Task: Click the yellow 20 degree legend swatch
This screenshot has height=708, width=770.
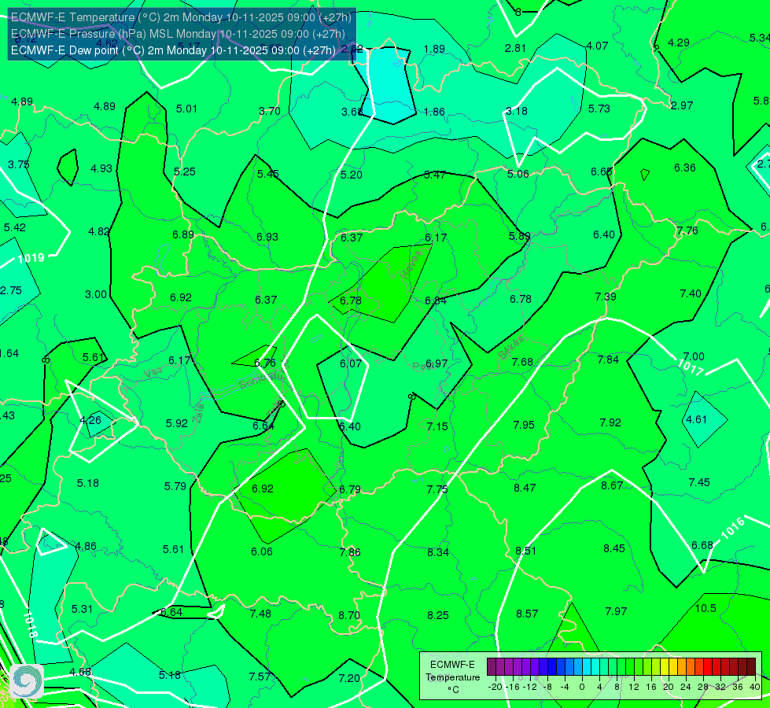Action: coord(665,667)
